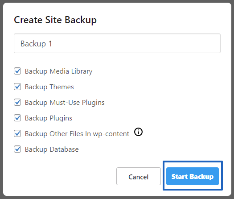Click the Start Backup button

pos(193,176)
